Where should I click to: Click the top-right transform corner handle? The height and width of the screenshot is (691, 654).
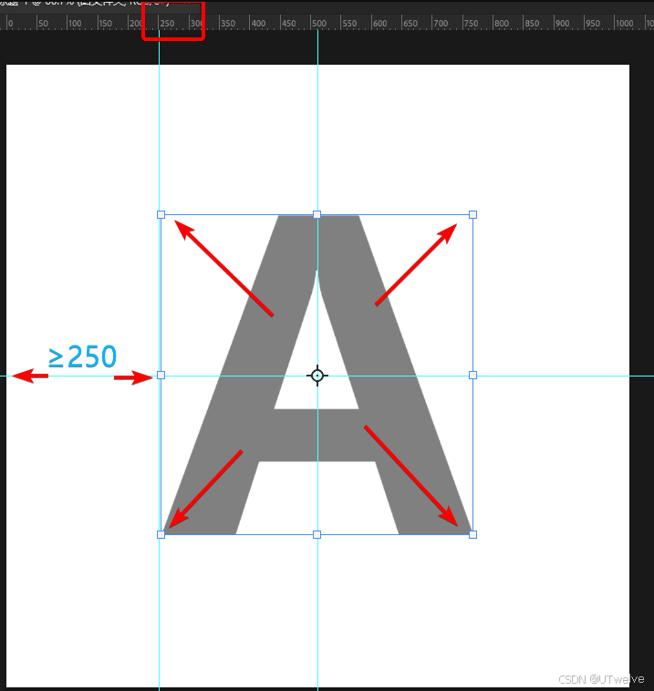click(x=472, y=214)
